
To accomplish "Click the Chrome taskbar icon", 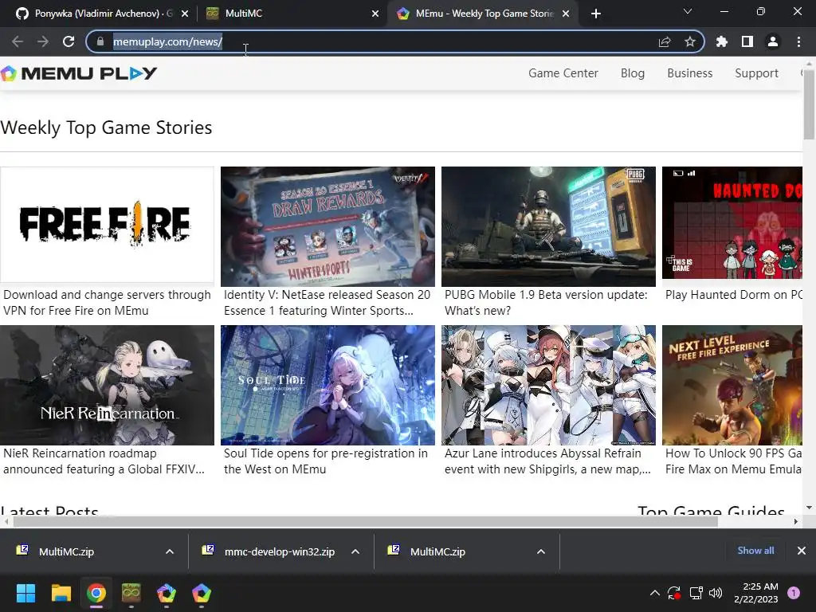I will (96, 593).
